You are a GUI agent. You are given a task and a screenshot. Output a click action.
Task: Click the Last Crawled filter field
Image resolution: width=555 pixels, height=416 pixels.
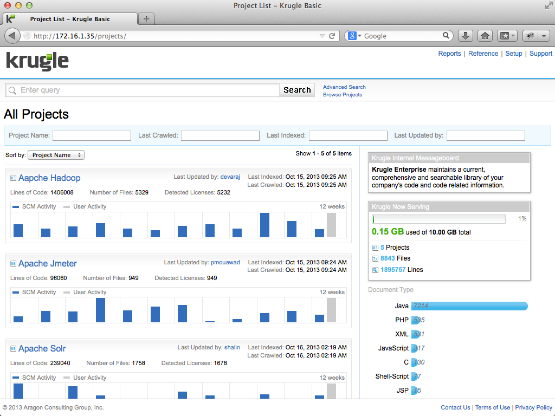pos(220,135)
